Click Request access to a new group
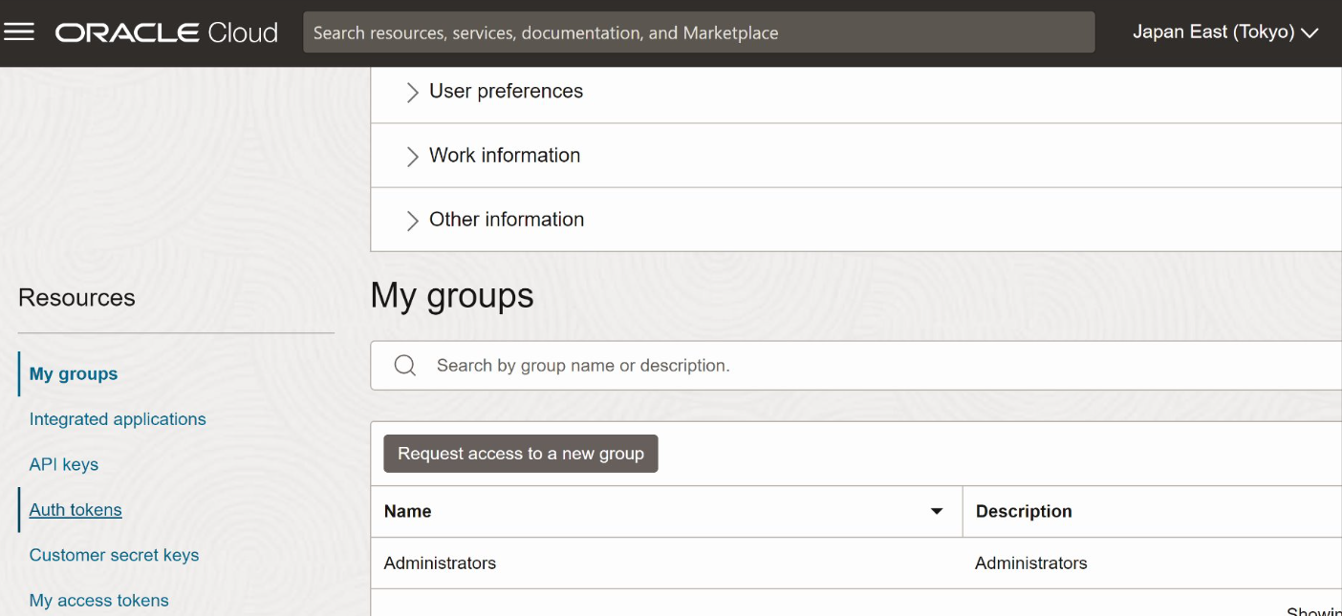The width and height of the screenshot is (1342, 616). [x=521, y=454]
